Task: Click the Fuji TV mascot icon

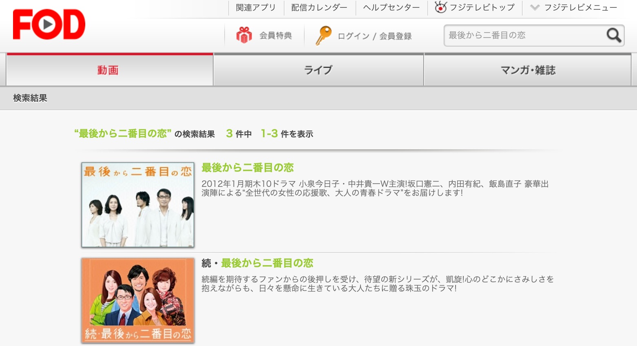Action: click(x=440, y=7)
